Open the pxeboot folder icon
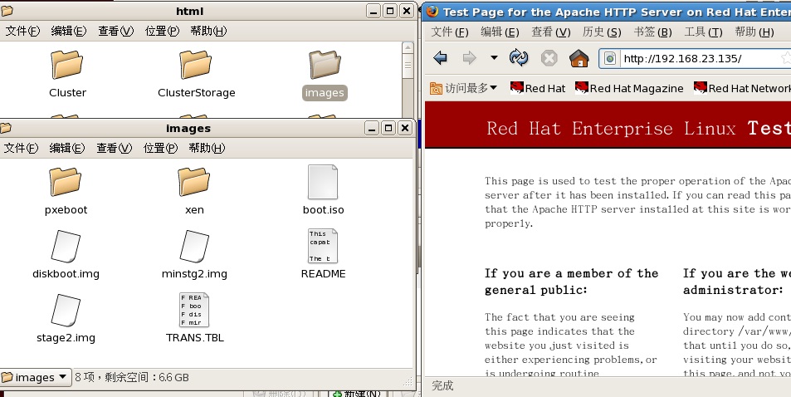 pos(65,182)
